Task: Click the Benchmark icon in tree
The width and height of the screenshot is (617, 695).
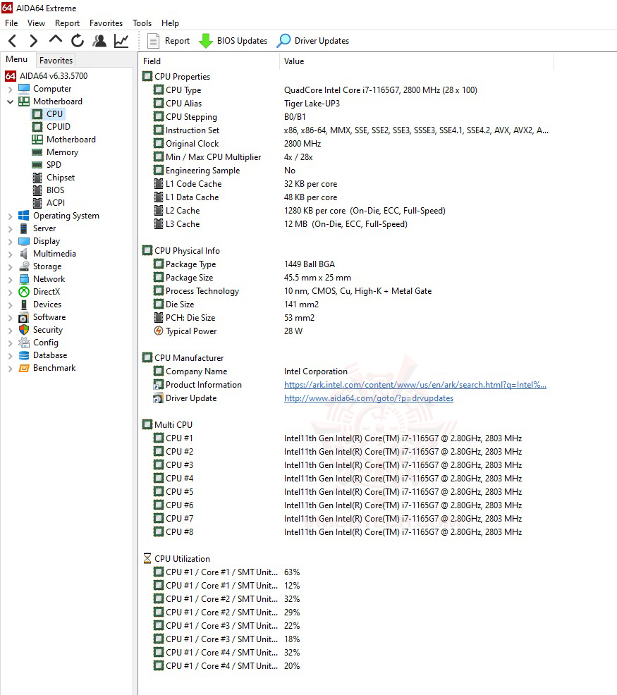Action: [24, 368]
